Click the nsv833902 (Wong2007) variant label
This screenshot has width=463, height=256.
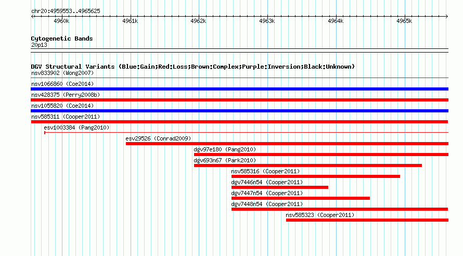coord(62,73)
